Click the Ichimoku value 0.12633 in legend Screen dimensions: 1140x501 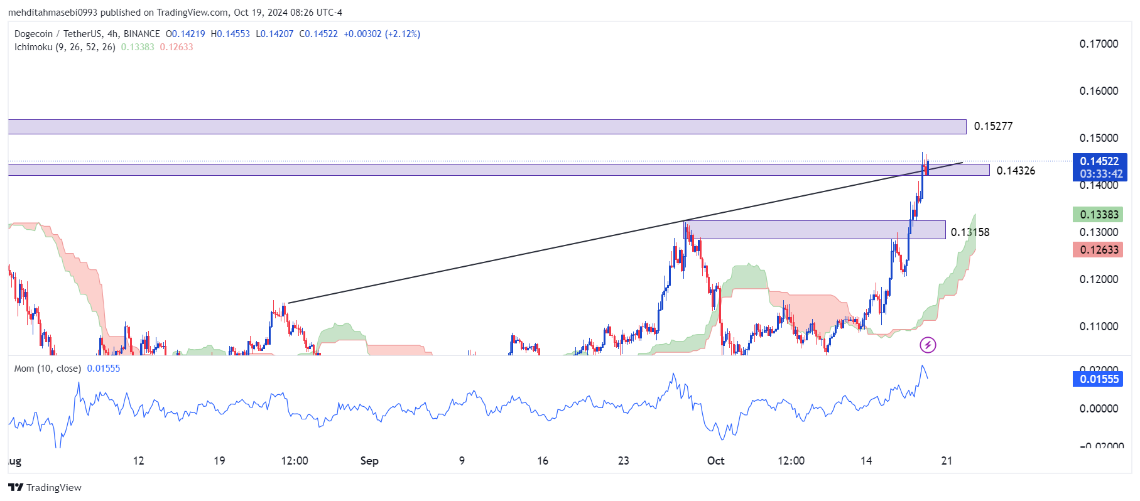[x=176, y=47]
